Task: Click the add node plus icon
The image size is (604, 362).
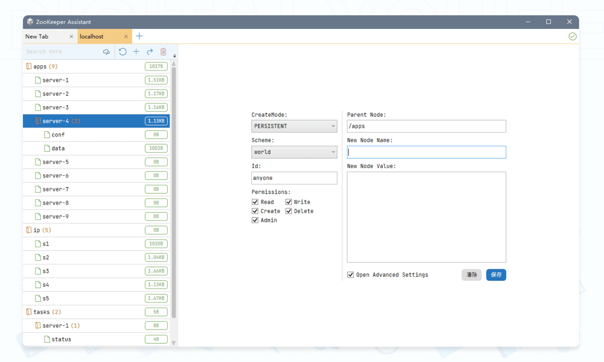Action: tap(136, 51)
